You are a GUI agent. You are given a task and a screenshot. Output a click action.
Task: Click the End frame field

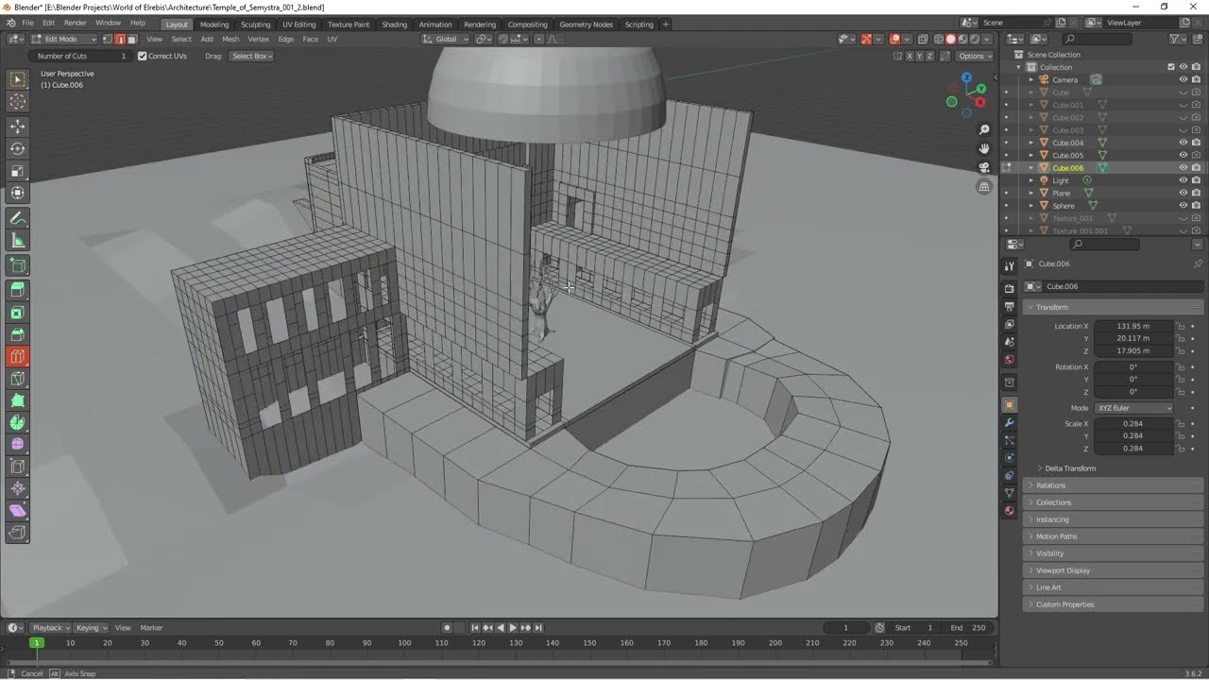click(x=969, y=628)
